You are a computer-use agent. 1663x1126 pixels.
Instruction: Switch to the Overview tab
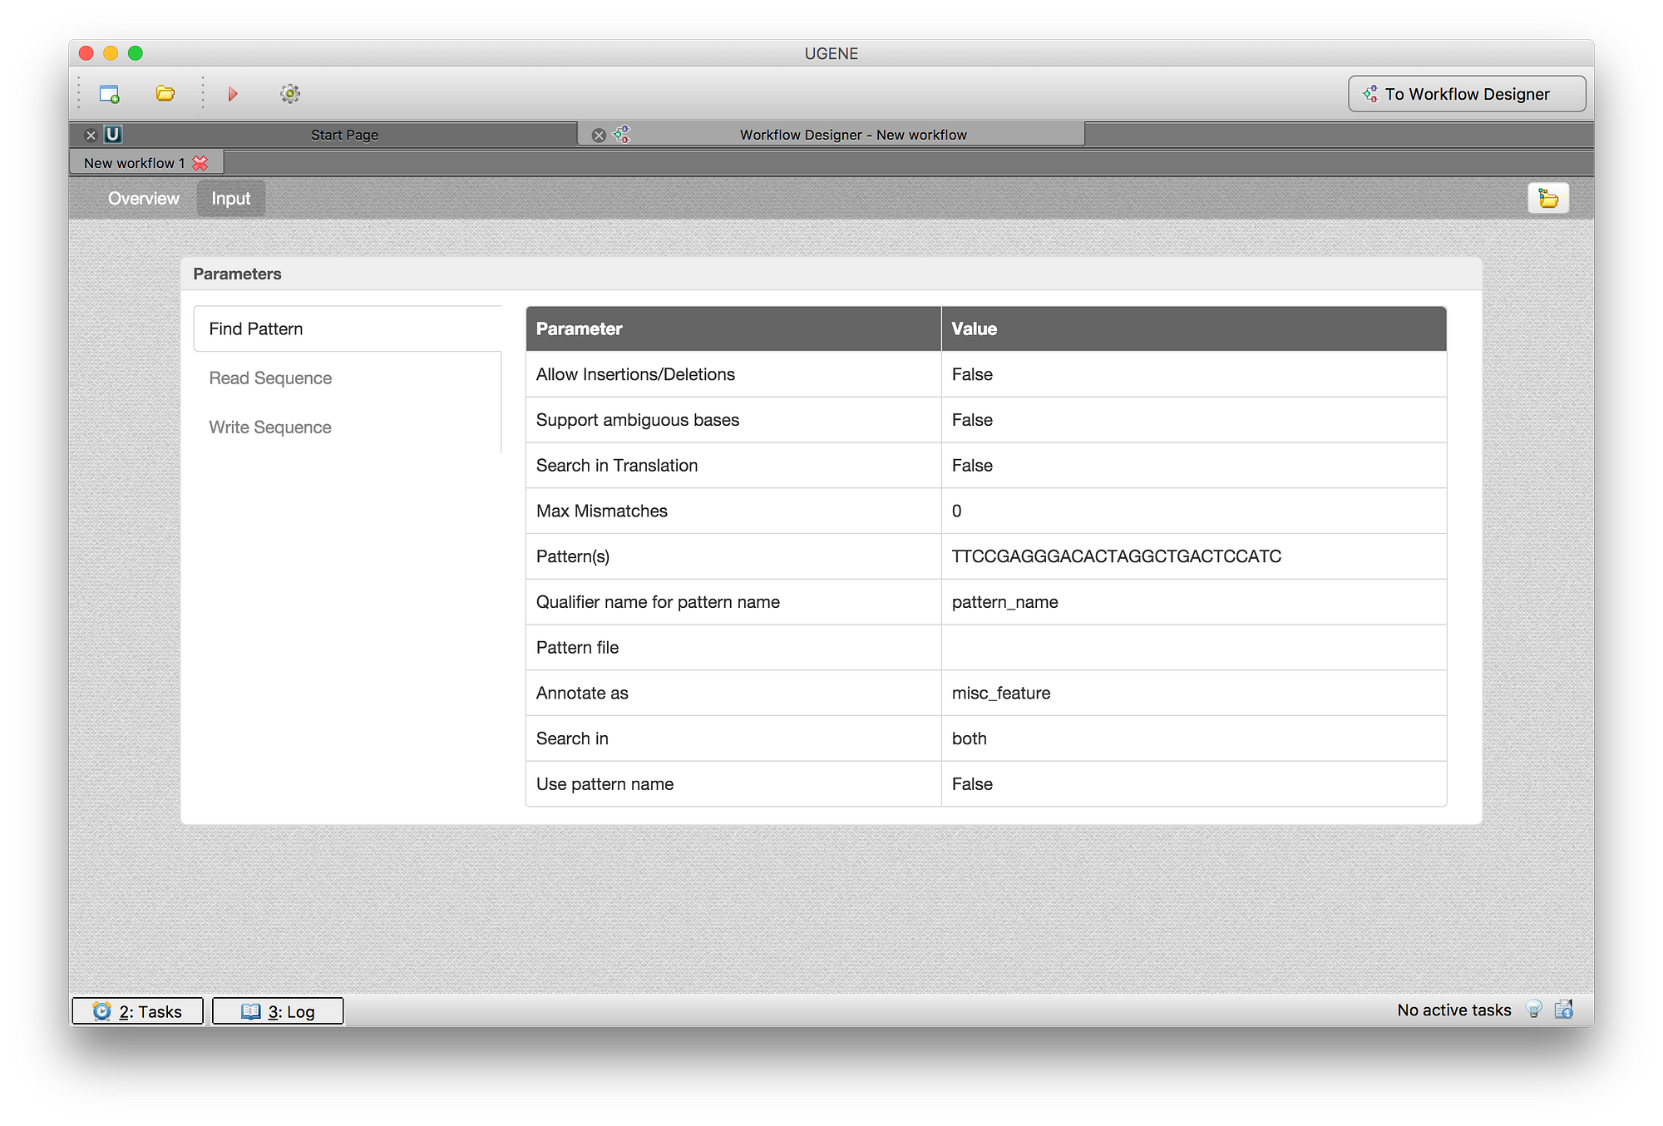pos(143,199)
